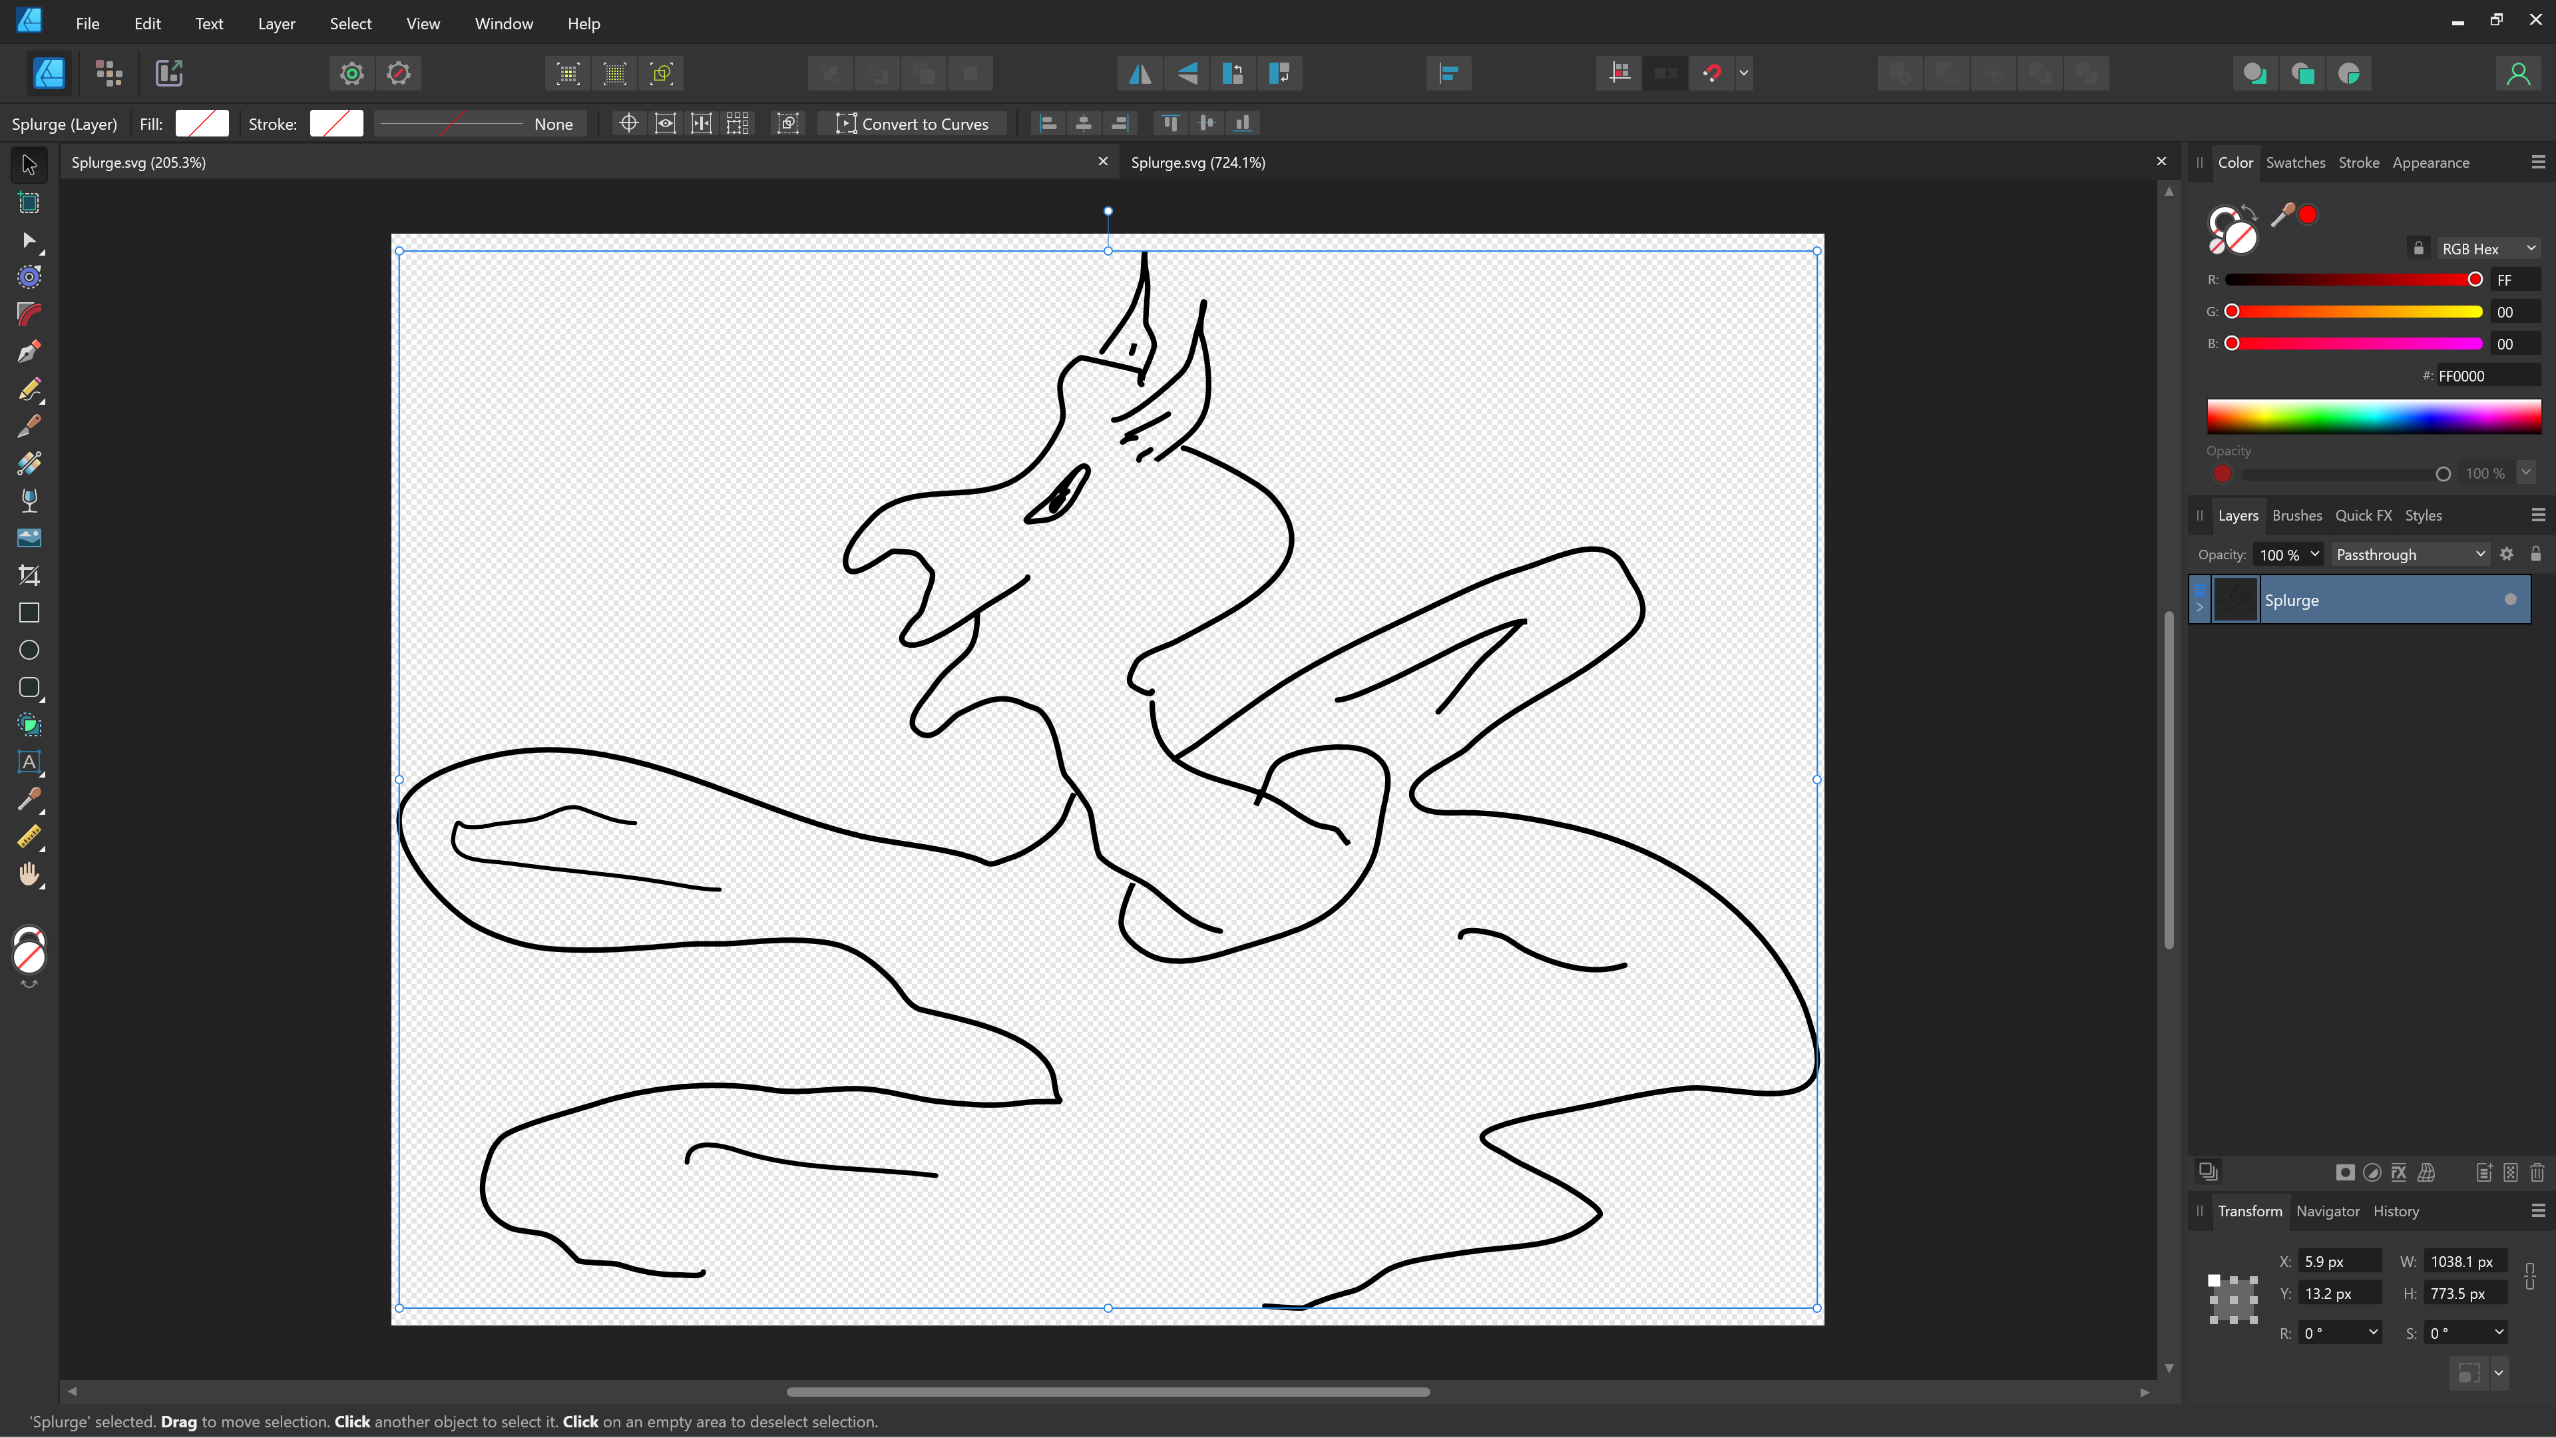The height and width of the screenshot is (1438, 2556).
Task: Open the Alignment options icon
Action: point(1448,73)
